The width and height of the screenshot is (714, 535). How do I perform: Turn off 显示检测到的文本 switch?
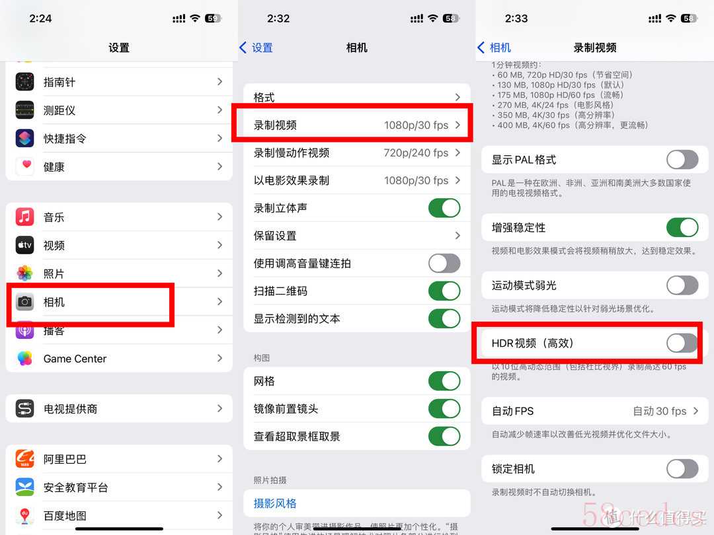[444, 319]
